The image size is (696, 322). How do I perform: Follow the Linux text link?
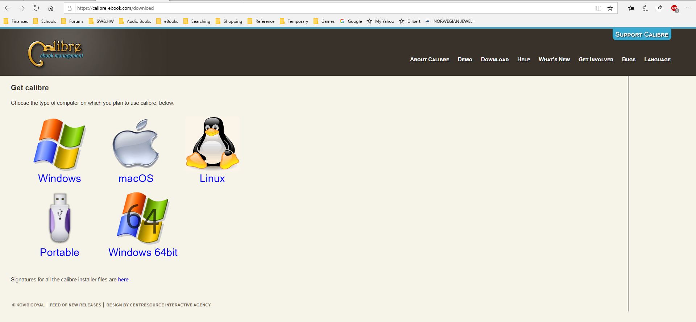click(x=212, y=178)
